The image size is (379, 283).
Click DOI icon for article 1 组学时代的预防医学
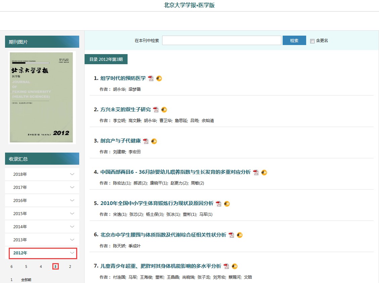(x=159, y=78)
